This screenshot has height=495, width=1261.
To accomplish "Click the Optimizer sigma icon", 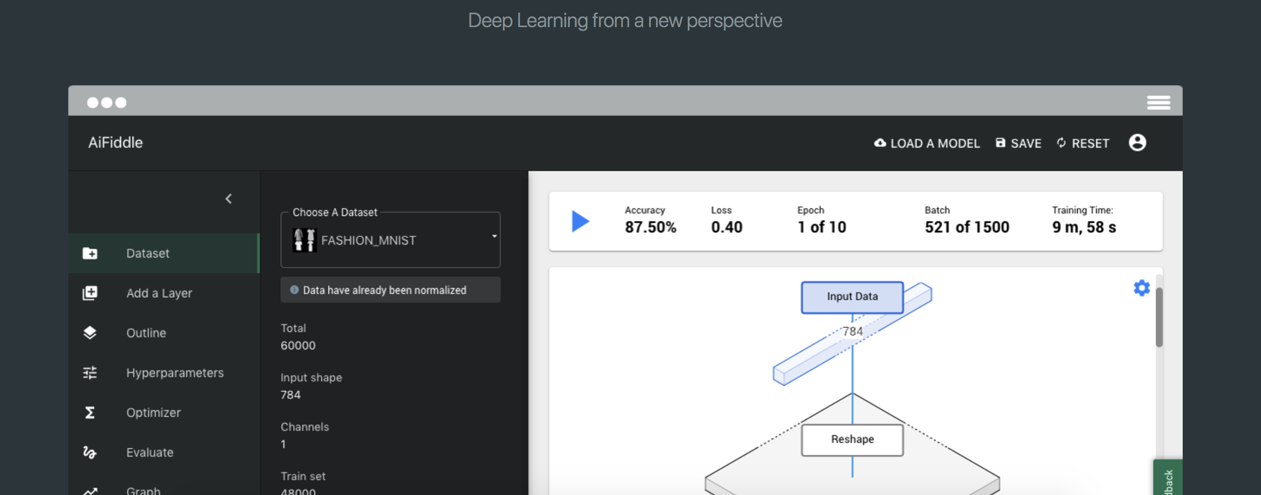I will pyautogui.click(x=90, y=413).
